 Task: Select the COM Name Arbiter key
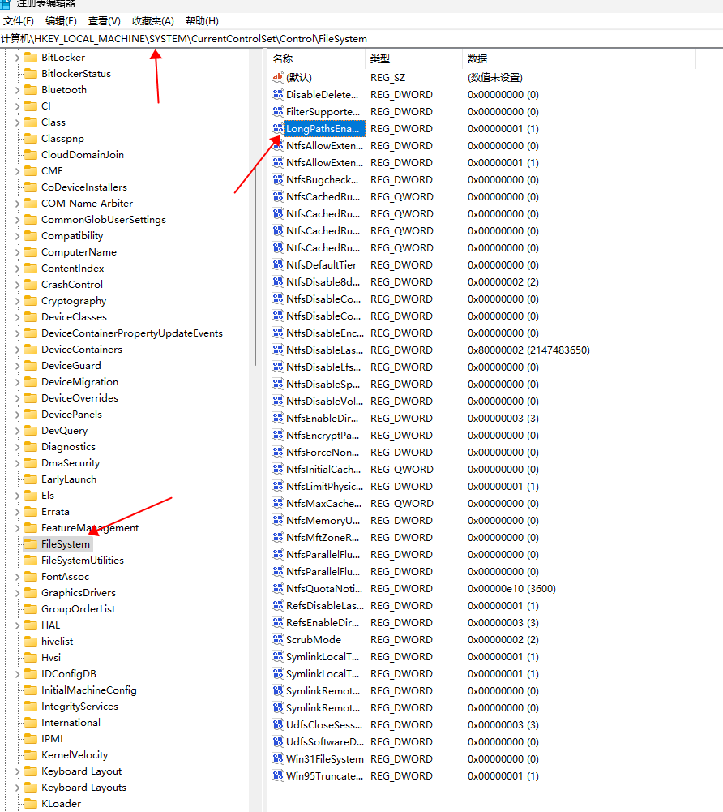click(87, 204)
